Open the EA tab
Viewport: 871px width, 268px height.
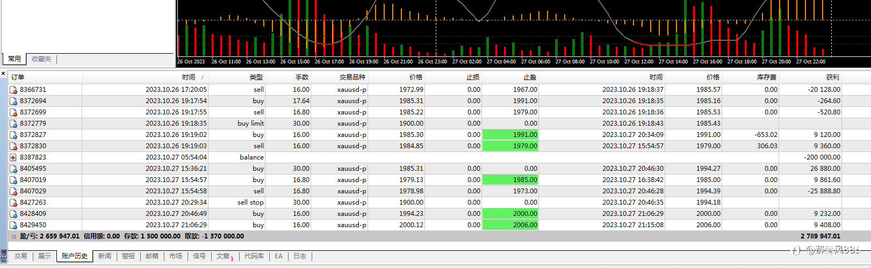278,256
